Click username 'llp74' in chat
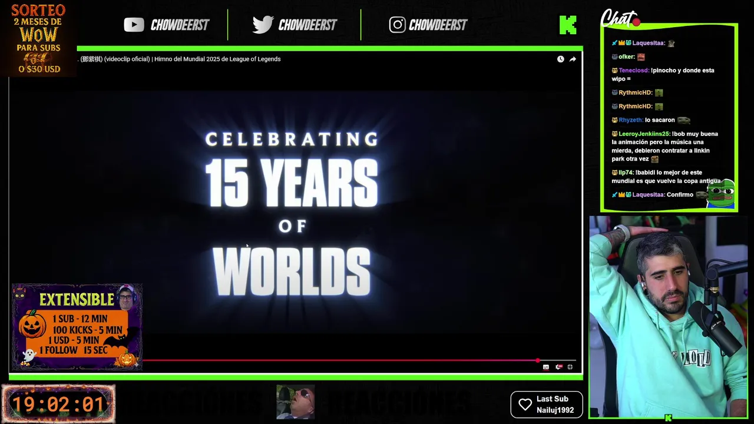This screenshot has height=424, width=754. tap(626, 173)
